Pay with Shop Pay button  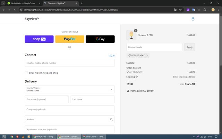pos(39,39)
